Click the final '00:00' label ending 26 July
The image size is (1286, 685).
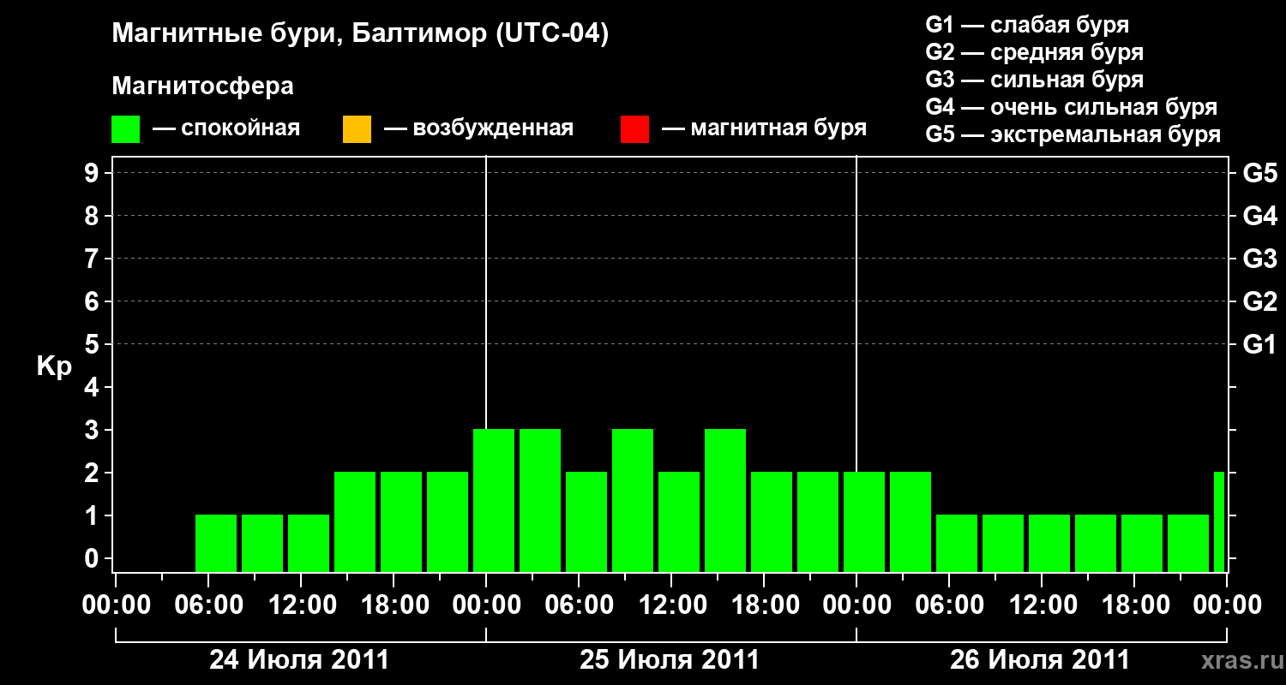pos(1227,605)
